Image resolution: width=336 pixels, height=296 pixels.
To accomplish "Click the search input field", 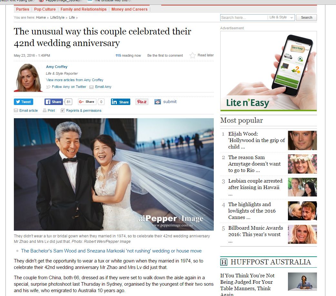I will [x=244, y=17].
